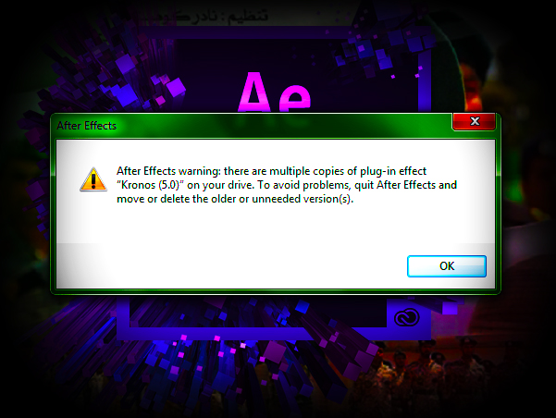Click the gray button strip left of OK
Image resolution: width=556 pixels, height=418 pixels.
(x=232, y=266)
